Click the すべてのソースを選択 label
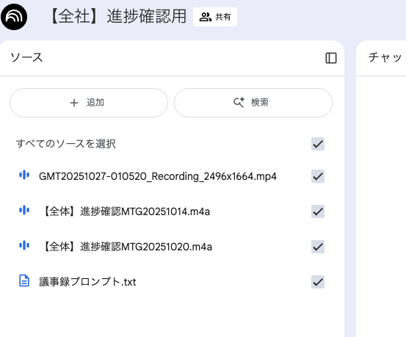Viewport: 406px width, 337px height. [x=66, y=144]
